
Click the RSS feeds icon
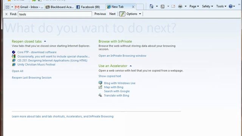(x=163, y=6)
